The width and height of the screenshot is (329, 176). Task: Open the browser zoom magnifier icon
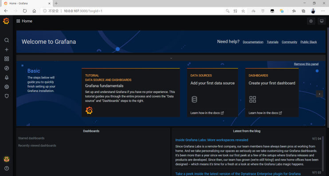(227, 11)
